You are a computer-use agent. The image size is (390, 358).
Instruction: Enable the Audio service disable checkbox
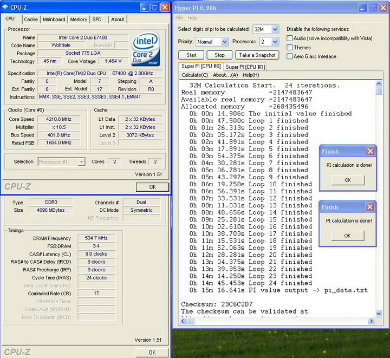click(x=290, y=38)
